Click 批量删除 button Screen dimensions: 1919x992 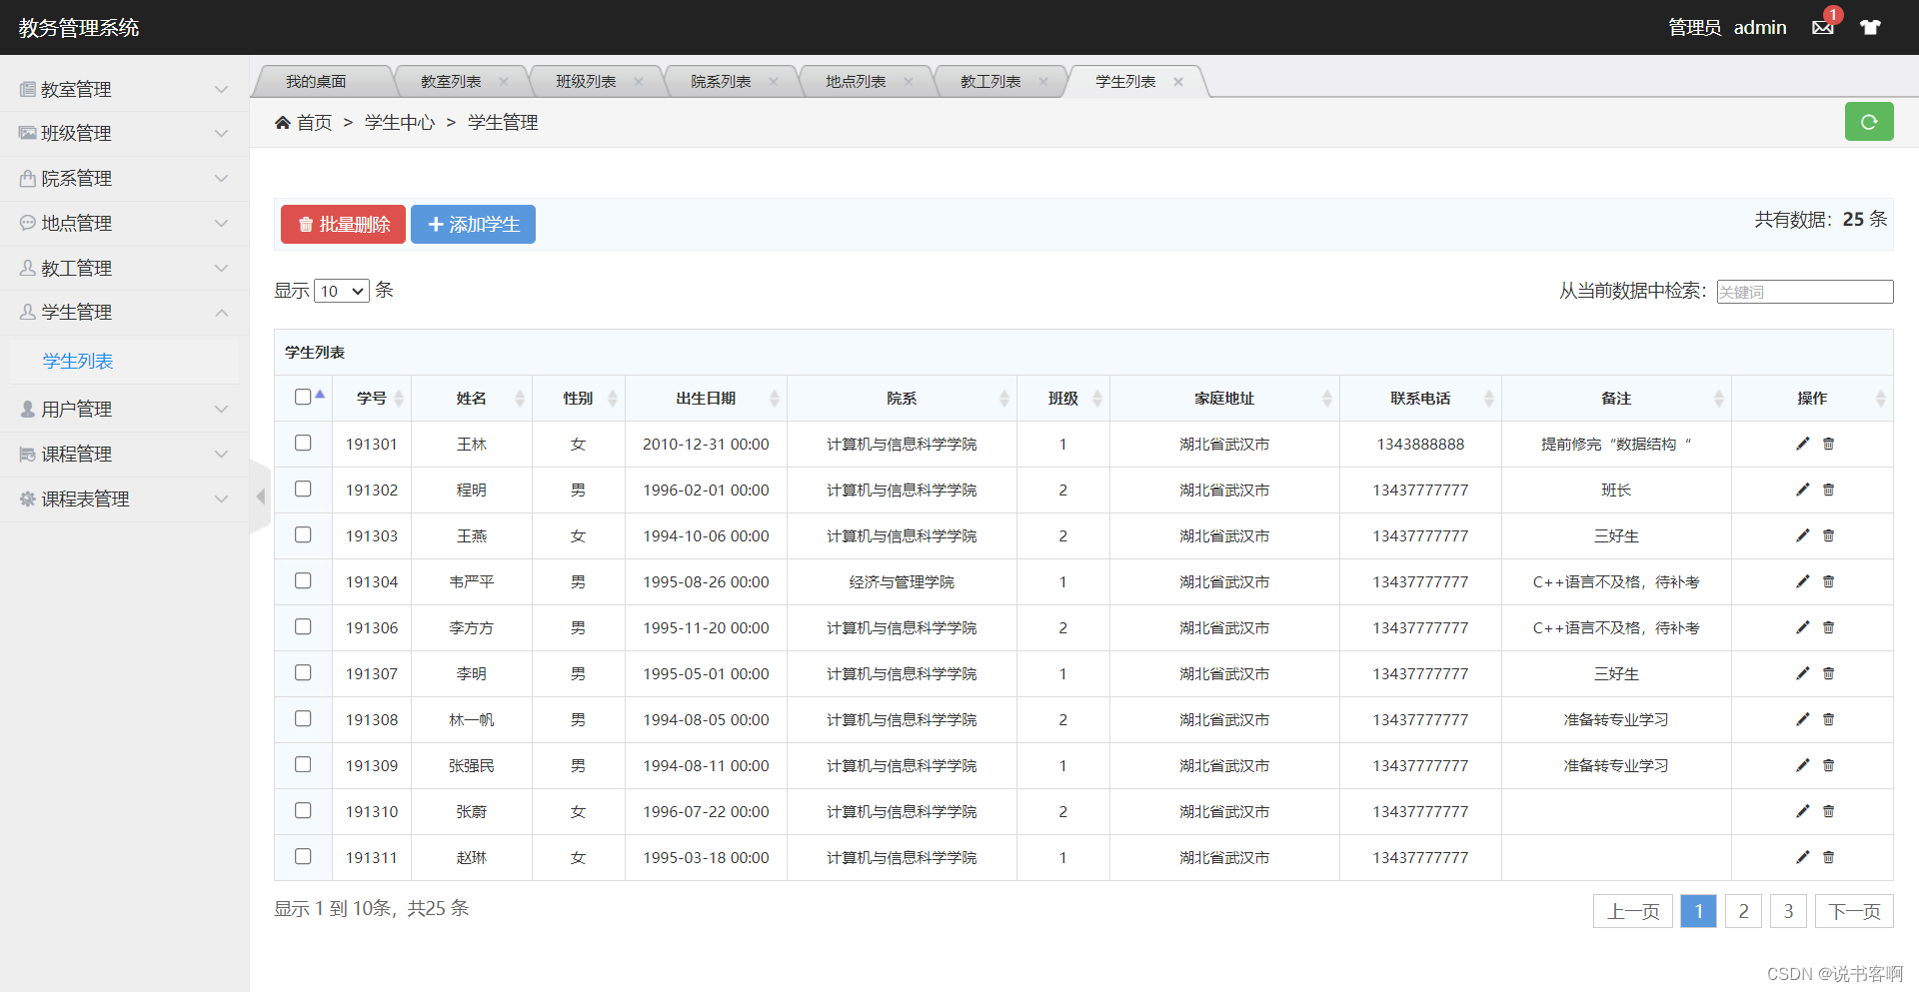pos(343,224)
